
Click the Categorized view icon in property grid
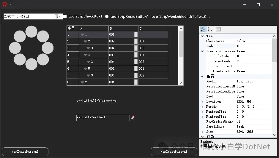coord(203,29)
